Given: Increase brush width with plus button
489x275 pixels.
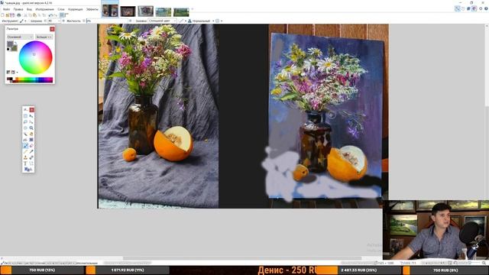Looking at the screenshot, I should point(63,21).
